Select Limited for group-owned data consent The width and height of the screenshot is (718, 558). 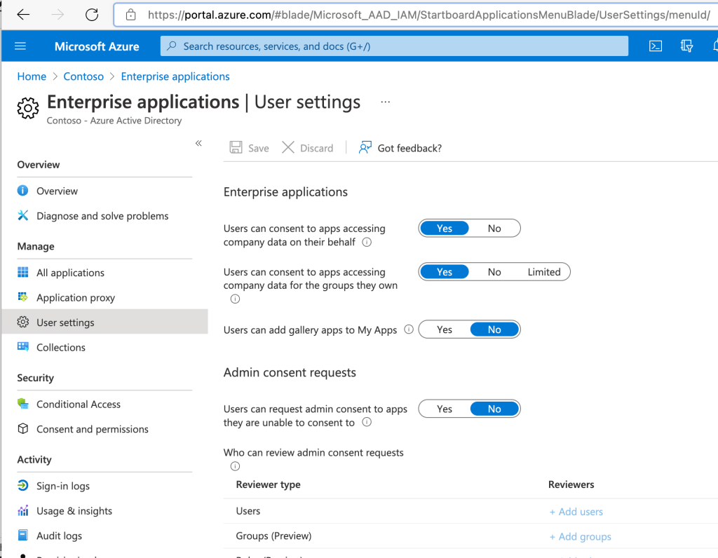543,272
